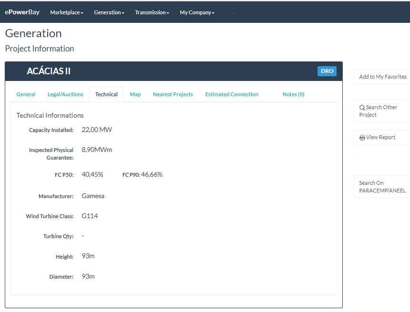Click the Height label
This screenshot has width=410, height=312.
(x=64, y=257)
